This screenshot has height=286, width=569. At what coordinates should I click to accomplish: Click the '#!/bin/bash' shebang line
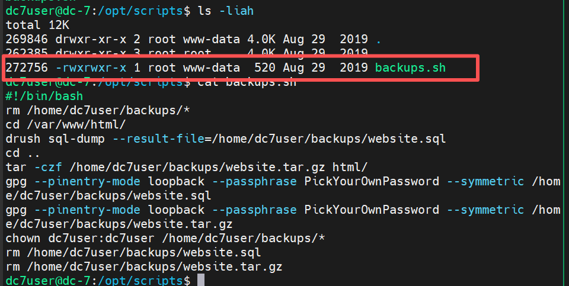tap(44, 96)
